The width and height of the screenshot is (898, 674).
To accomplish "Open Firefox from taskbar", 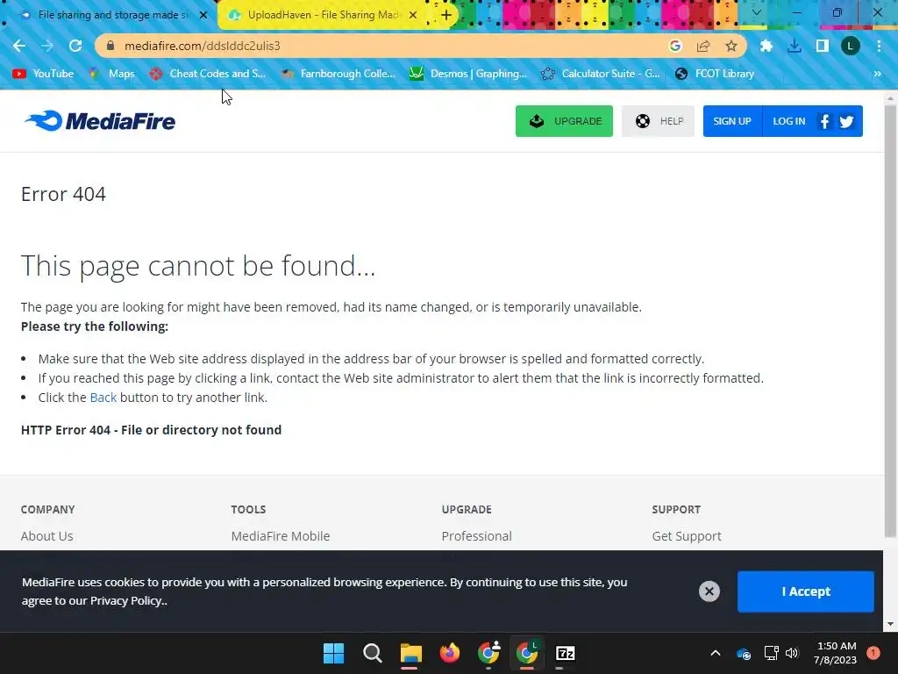I will pos(450,653).
